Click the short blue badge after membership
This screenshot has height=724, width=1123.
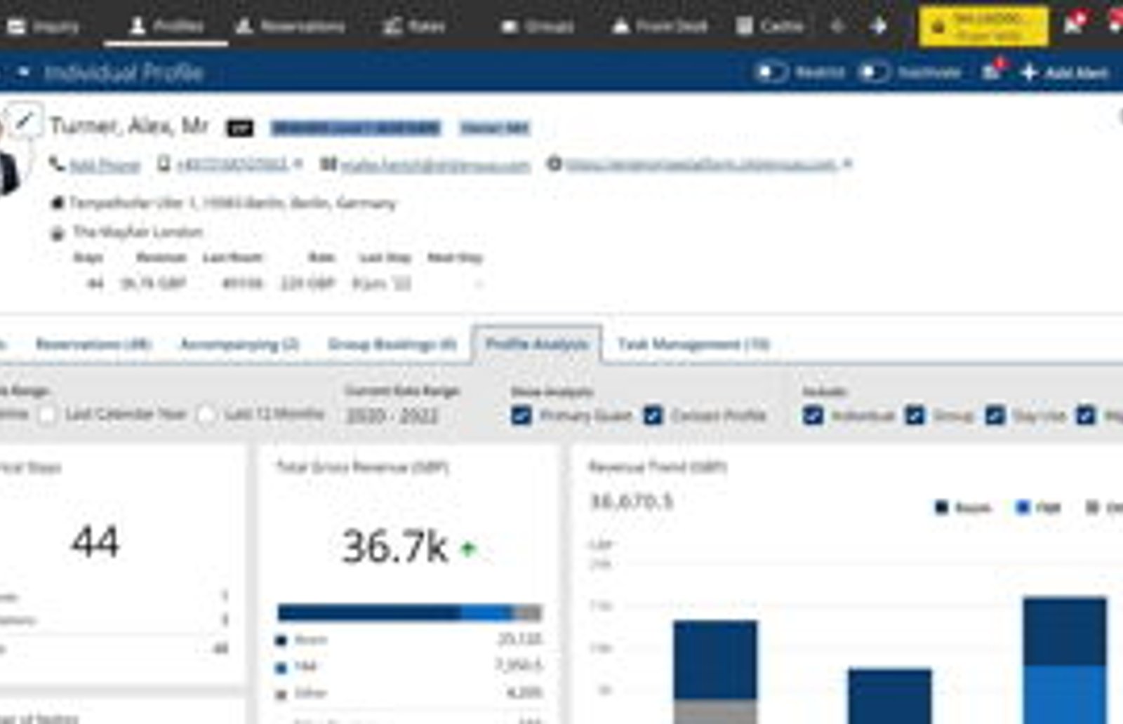click(494, 128)
